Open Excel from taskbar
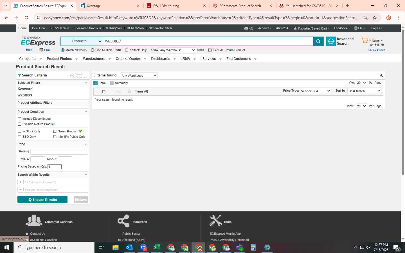The width and height of the screenshot is (405, 253). tap(157, 247)
